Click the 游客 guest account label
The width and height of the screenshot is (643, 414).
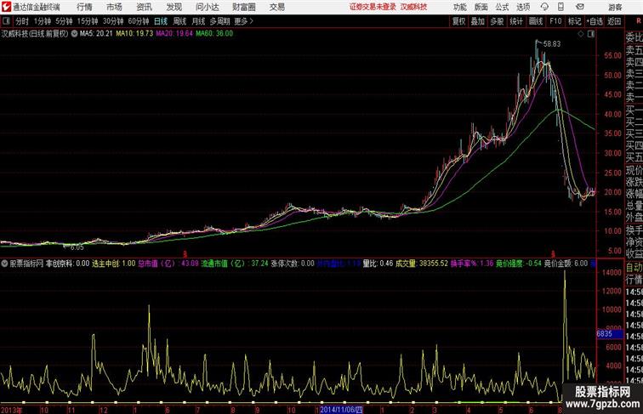click(615, 7)
